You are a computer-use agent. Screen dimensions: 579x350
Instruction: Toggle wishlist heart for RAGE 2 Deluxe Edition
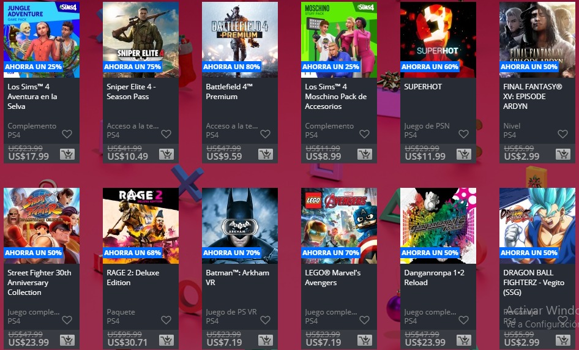pyautogui.click(x=166, y=320)
